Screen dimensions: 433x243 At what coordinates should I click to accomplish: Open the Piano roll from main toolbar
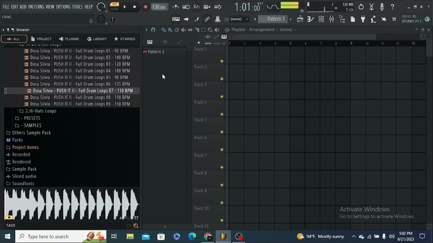311,19
